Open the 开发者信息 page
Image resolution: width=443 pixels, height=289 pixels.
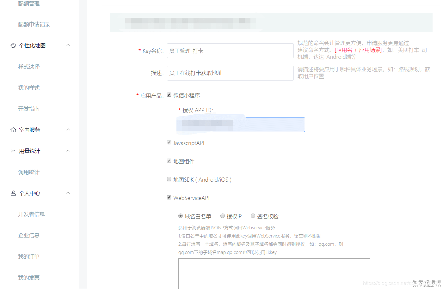pos(31,214)
